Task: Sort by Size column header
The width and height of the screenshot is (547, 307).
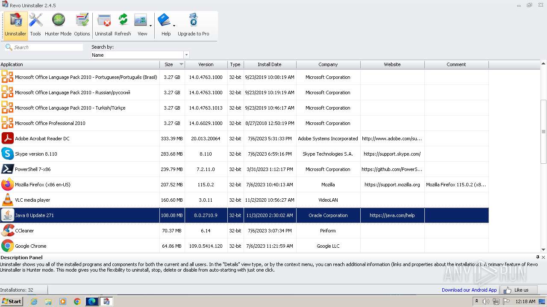Action: 172,64
